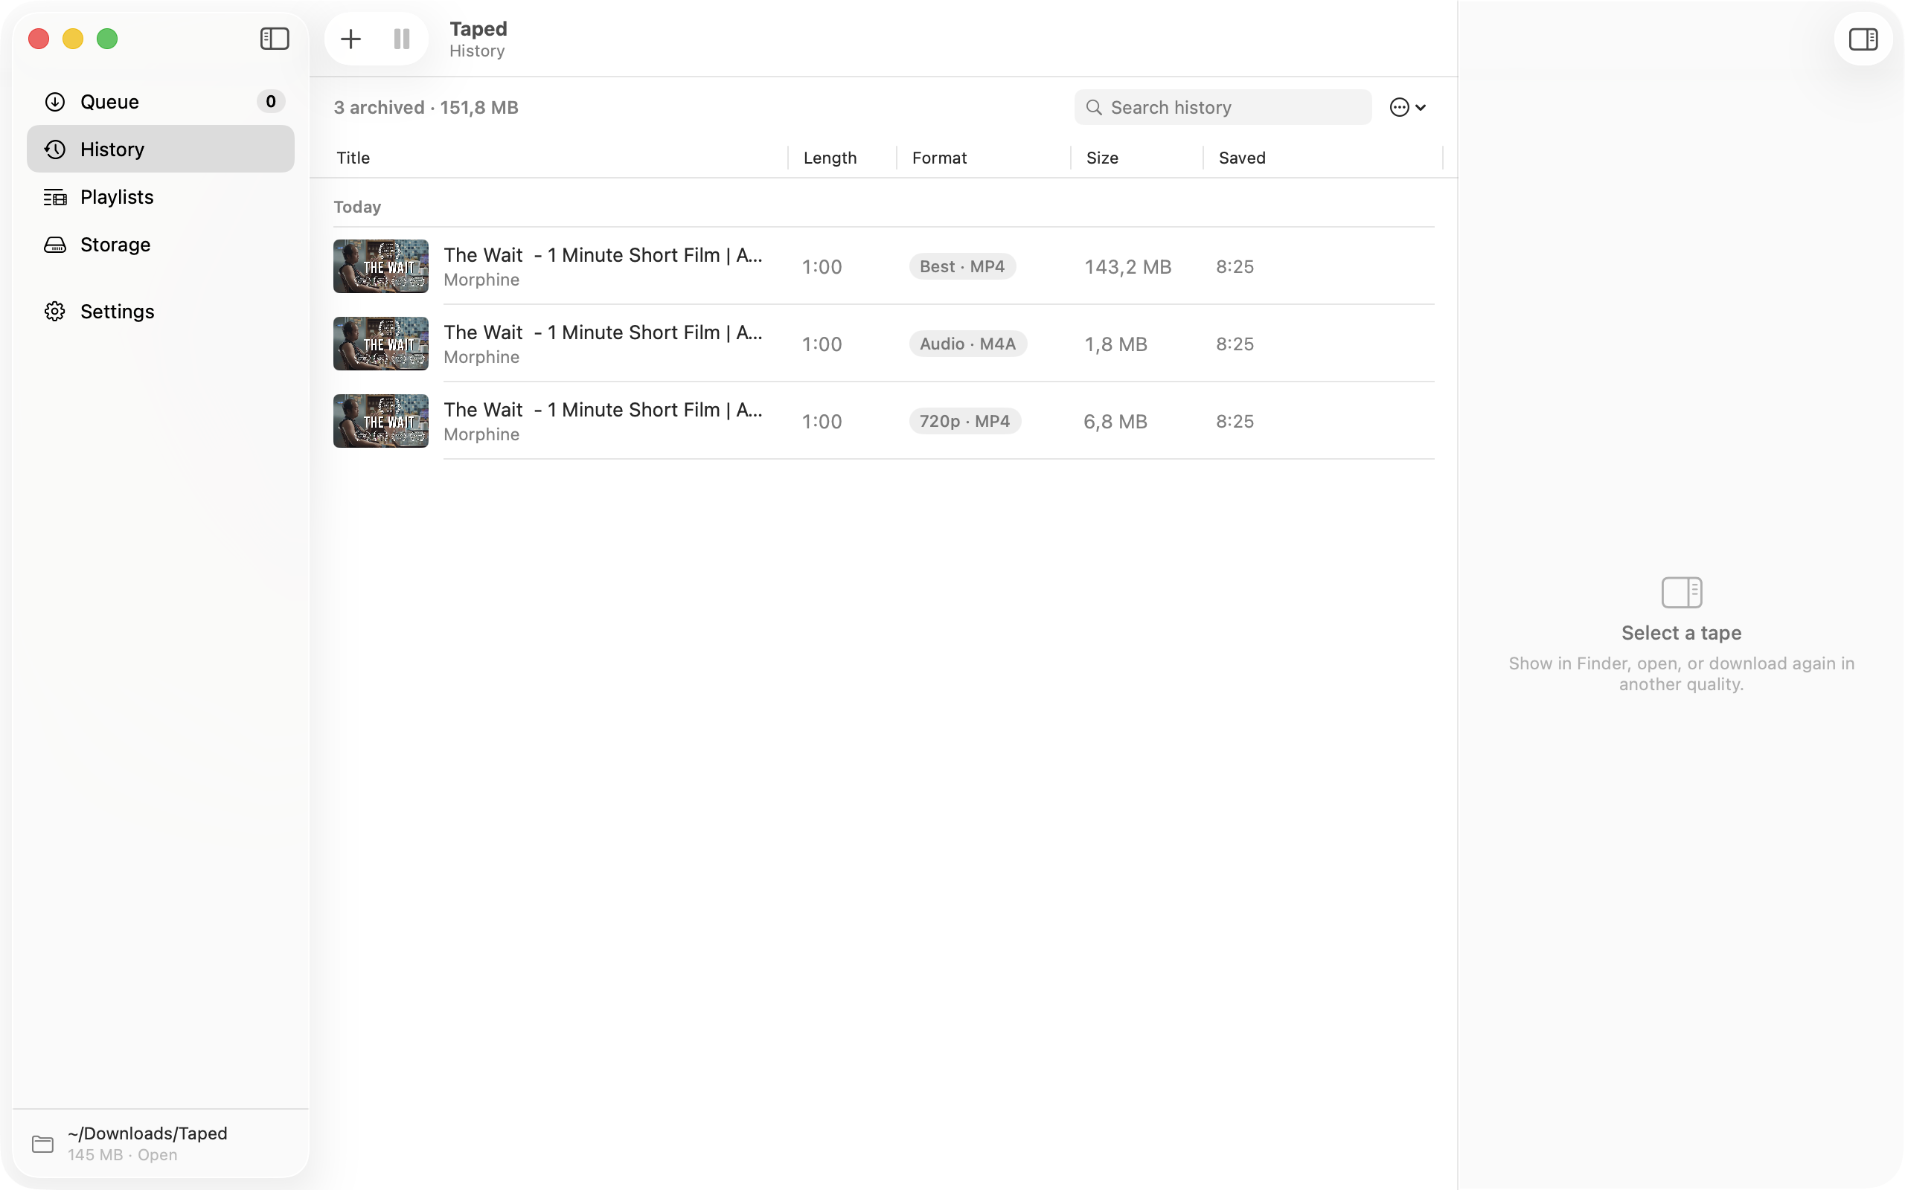Screen dimensions: 1905x1190
Task: Click the Select a tape placeholder icon
Action: point(1682,593)
